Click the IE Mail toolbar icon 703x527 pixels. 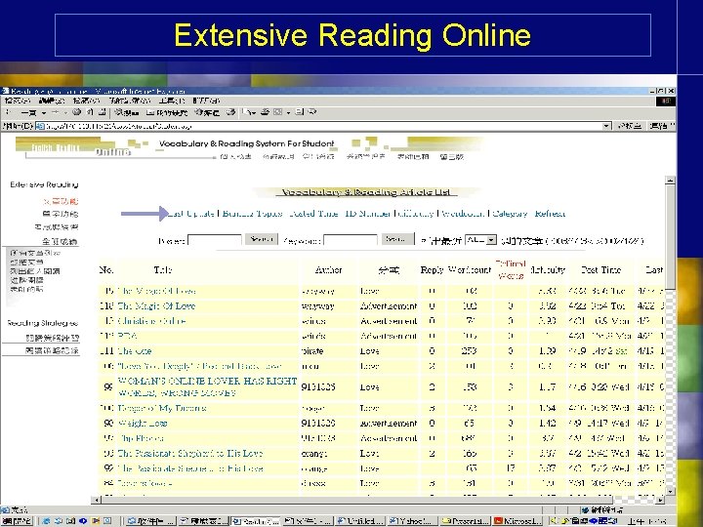coord(249,112)
